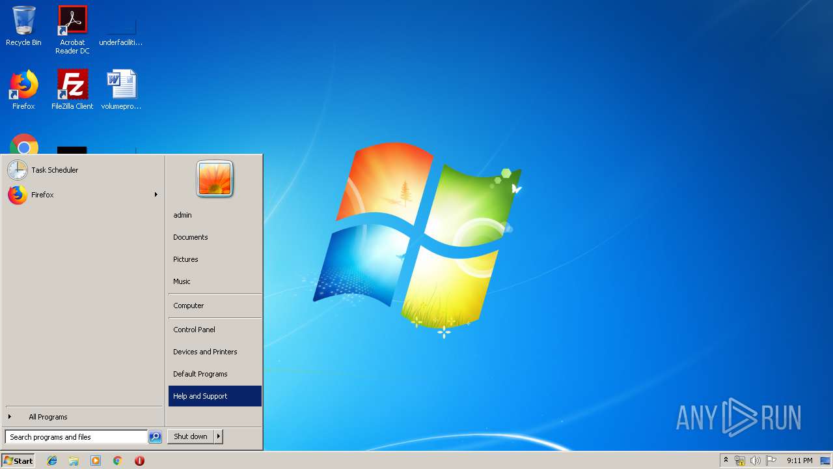Click the Shut down button
Image resolution: width=833 pixels, height=469 pixels.
pos(191,436)
